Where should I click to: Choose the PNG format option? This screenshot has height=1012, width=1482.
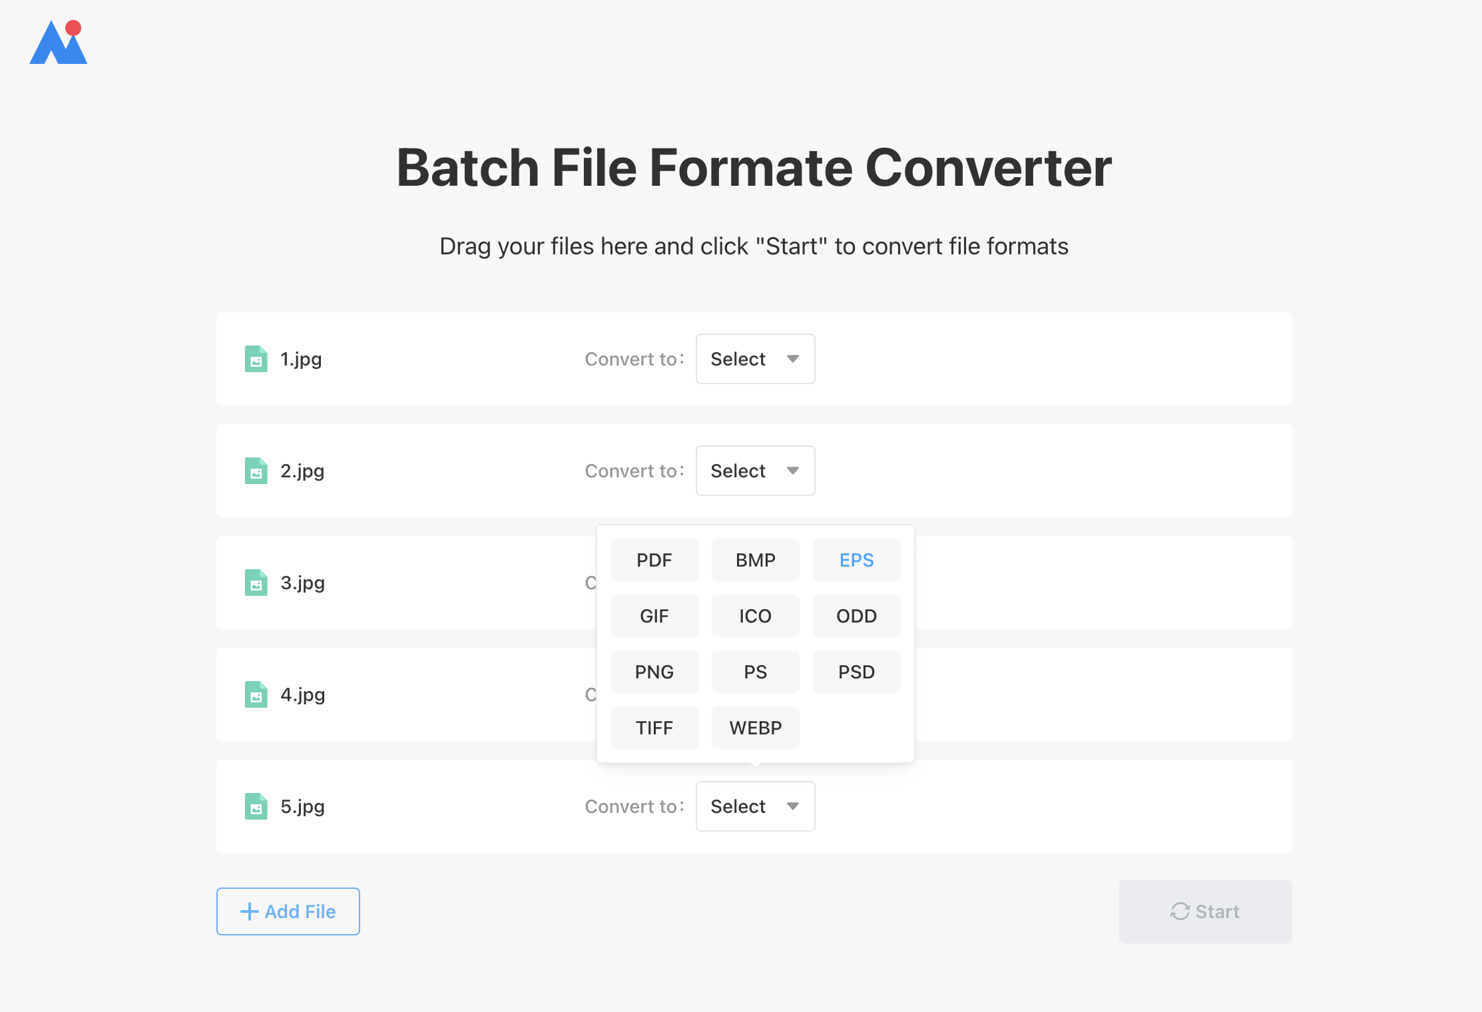point(654,672)
